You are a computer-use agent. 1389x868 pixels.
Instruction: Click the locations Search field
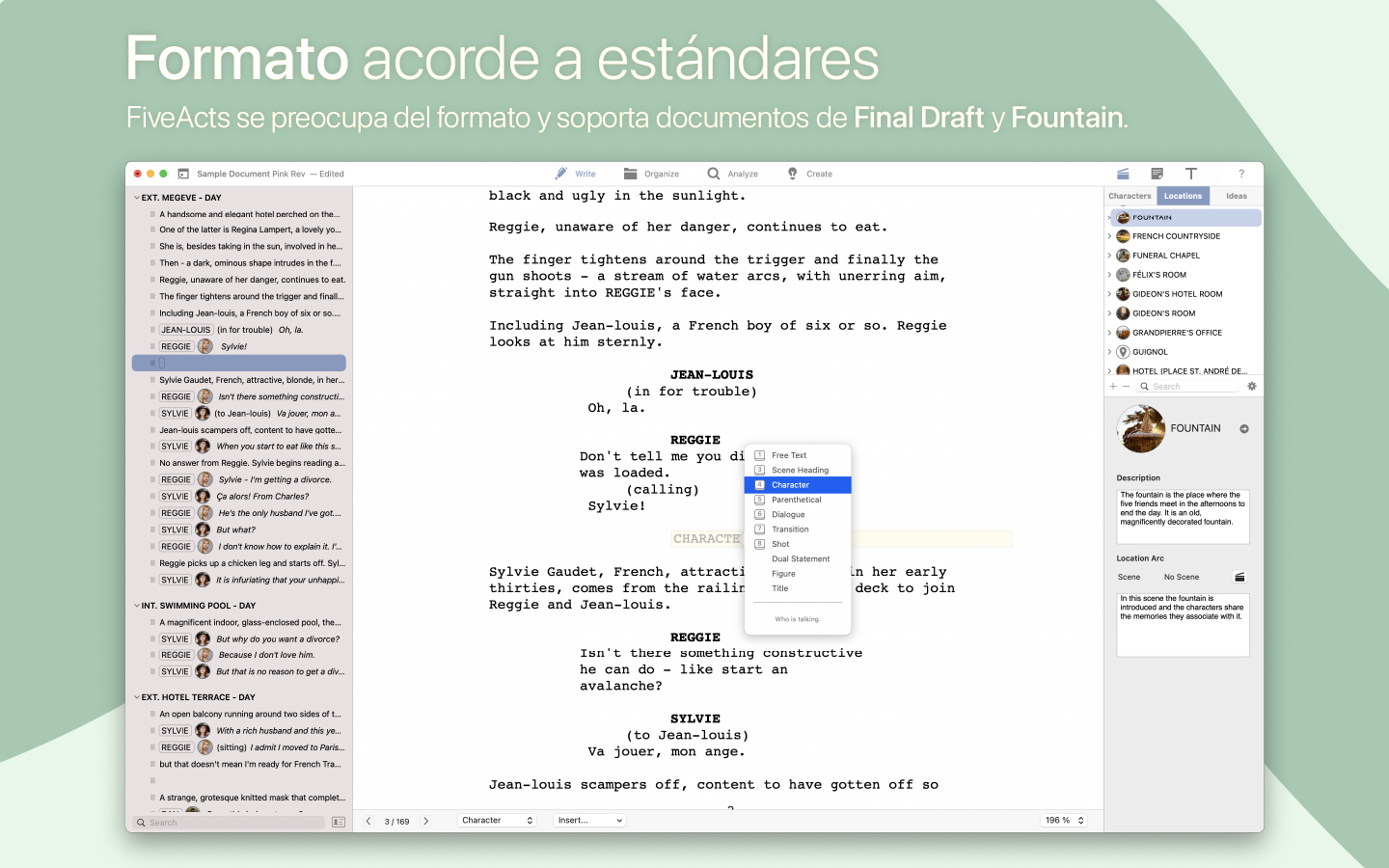pos(1187,386)
